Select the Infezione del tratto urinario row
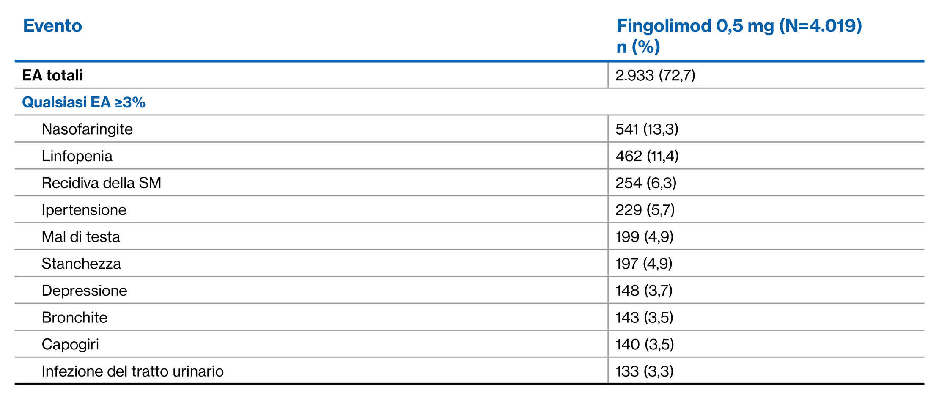Viewport: 939px width, 407px height. (132, 371)
